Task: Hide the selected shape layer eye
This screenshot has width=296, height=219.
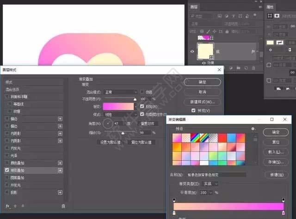Action: 192,51
